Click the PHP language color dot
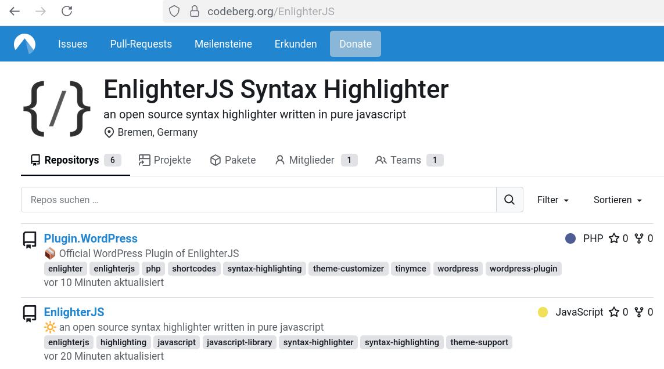 [570, 238]
